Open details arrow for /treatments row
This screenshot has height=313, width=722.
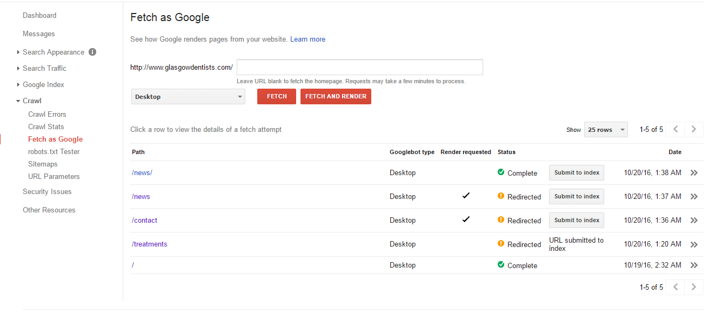(x=694, y=244)
